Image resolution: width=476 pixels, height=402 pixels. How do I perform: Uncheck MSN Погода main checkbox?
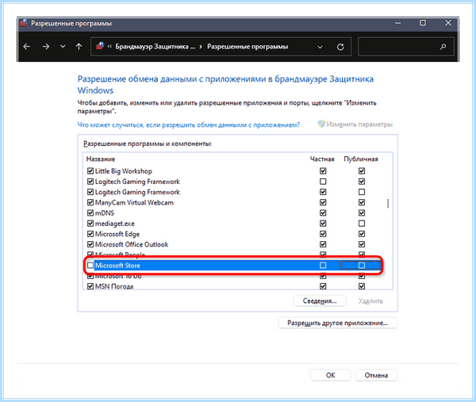coord(90,286)
